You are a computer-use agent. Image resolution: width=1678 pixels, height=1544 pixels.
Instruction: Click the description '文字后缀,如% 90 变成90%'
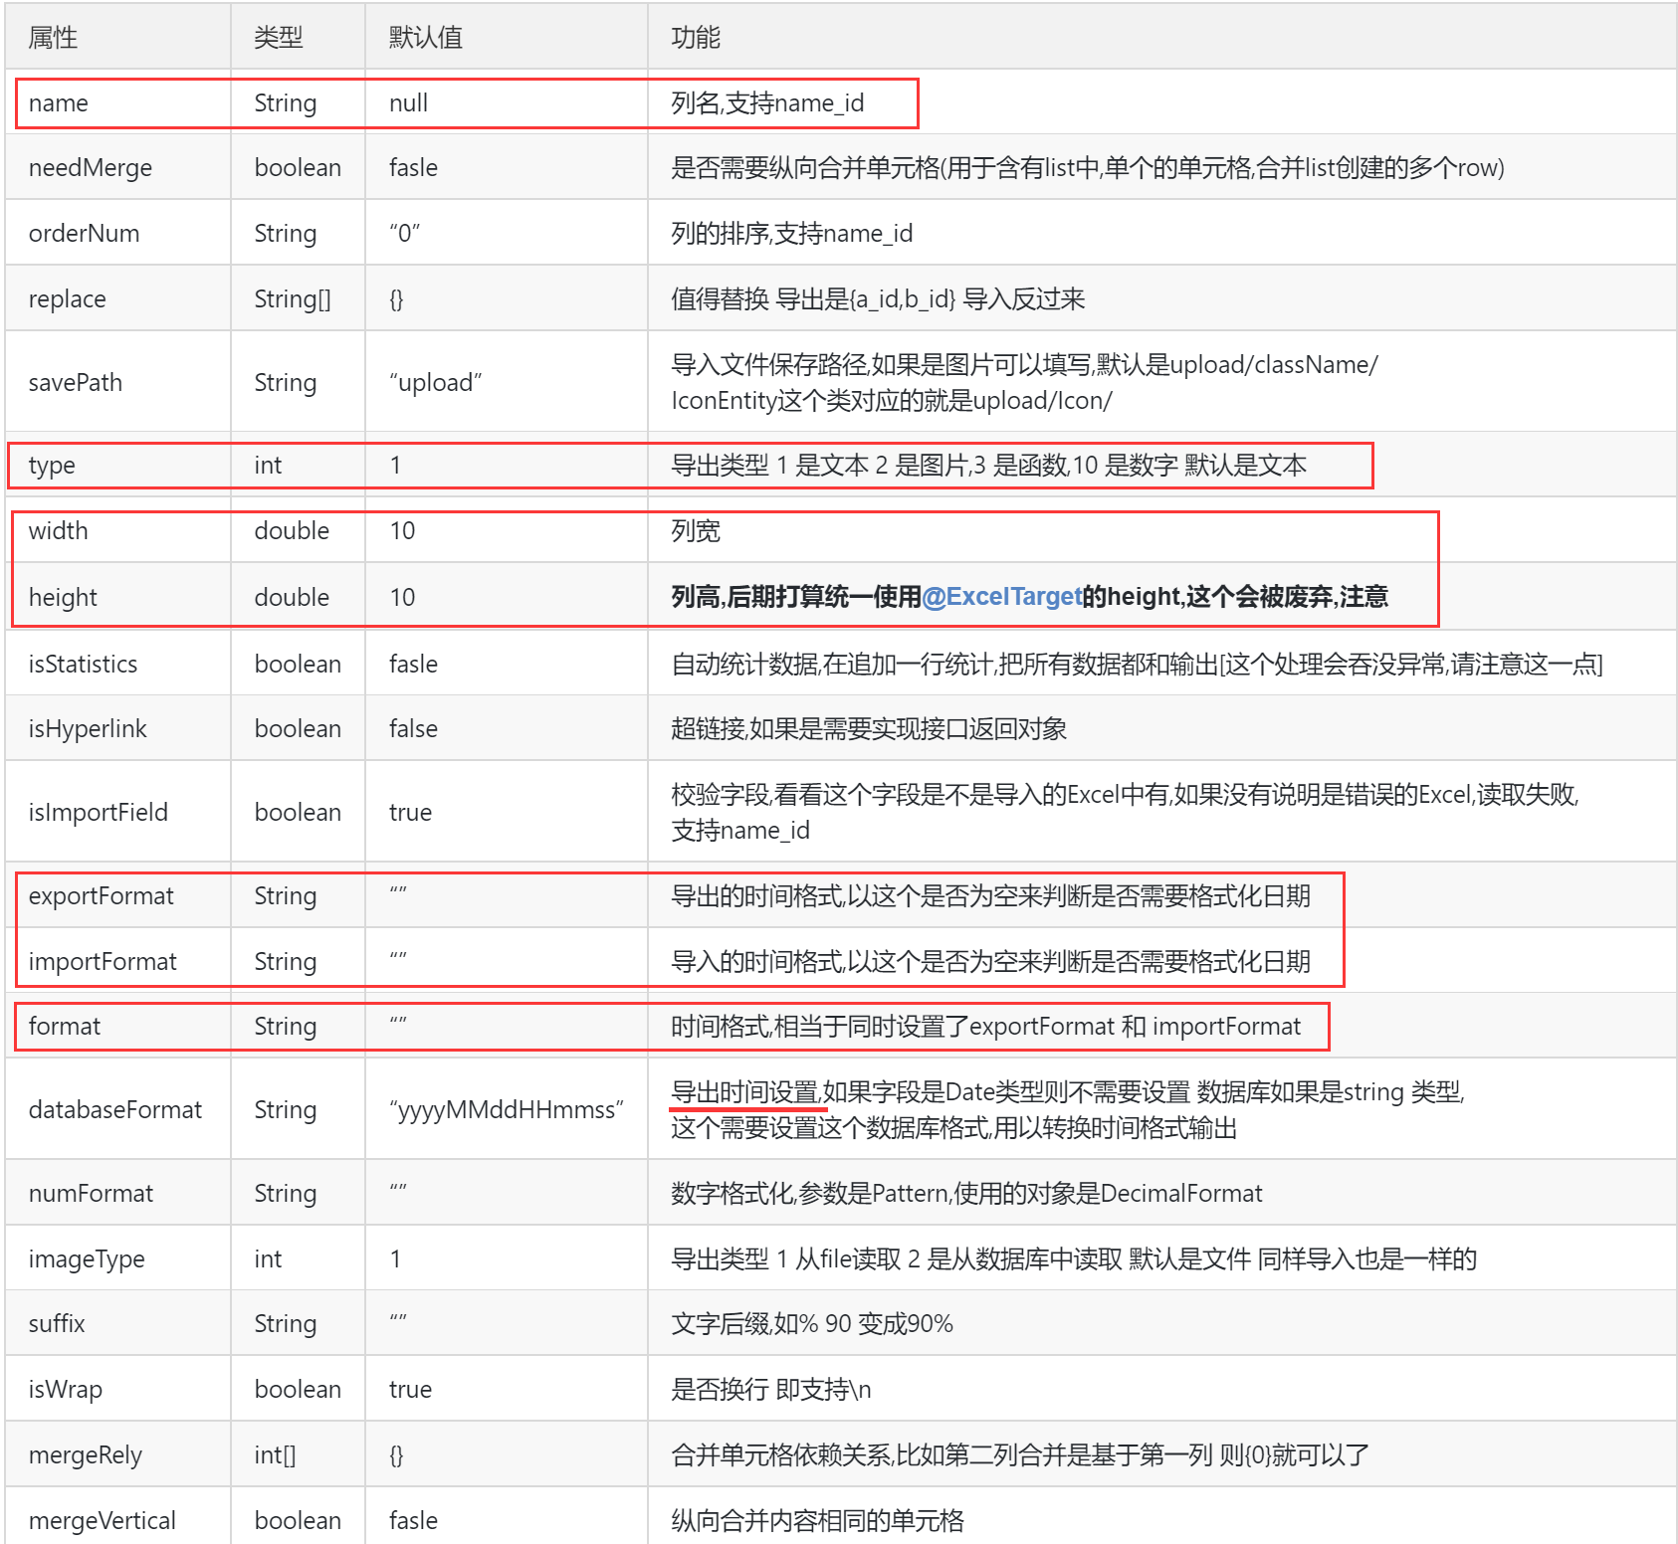[812, 1323]
